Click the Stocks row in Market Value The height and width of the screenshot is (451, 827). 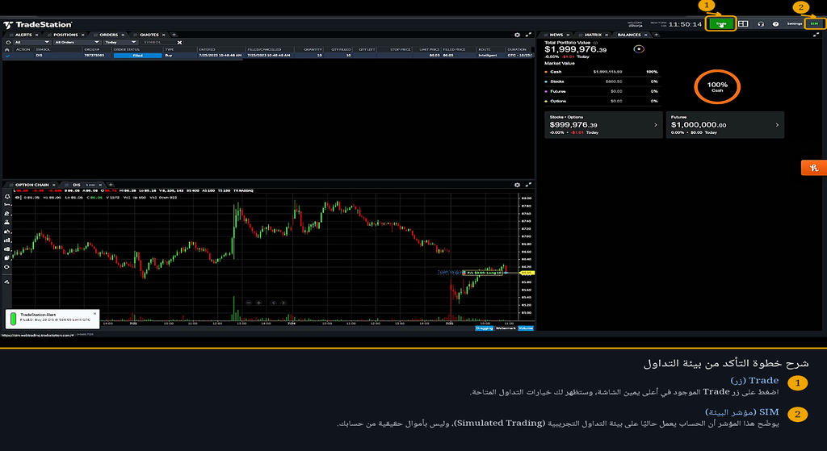tap(602, 81)
